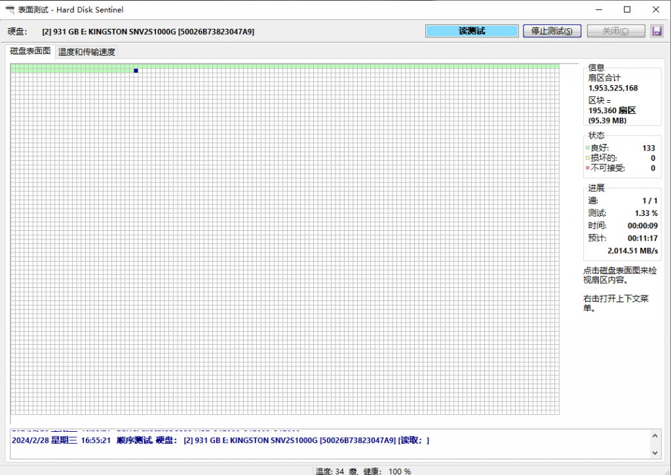Click the red 不可接受 status legend square

coord(589,168)
